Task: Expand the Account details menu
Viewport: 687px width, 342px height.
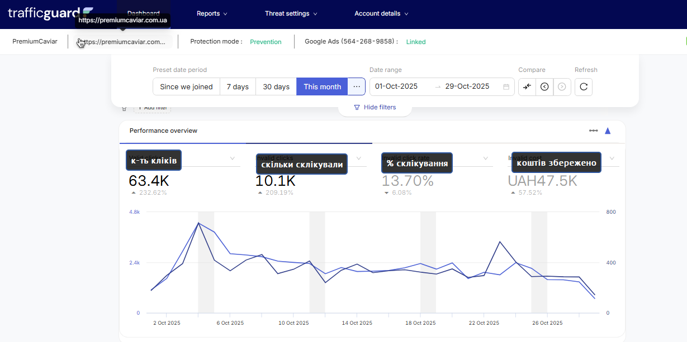Action: [x=381, y=13]
